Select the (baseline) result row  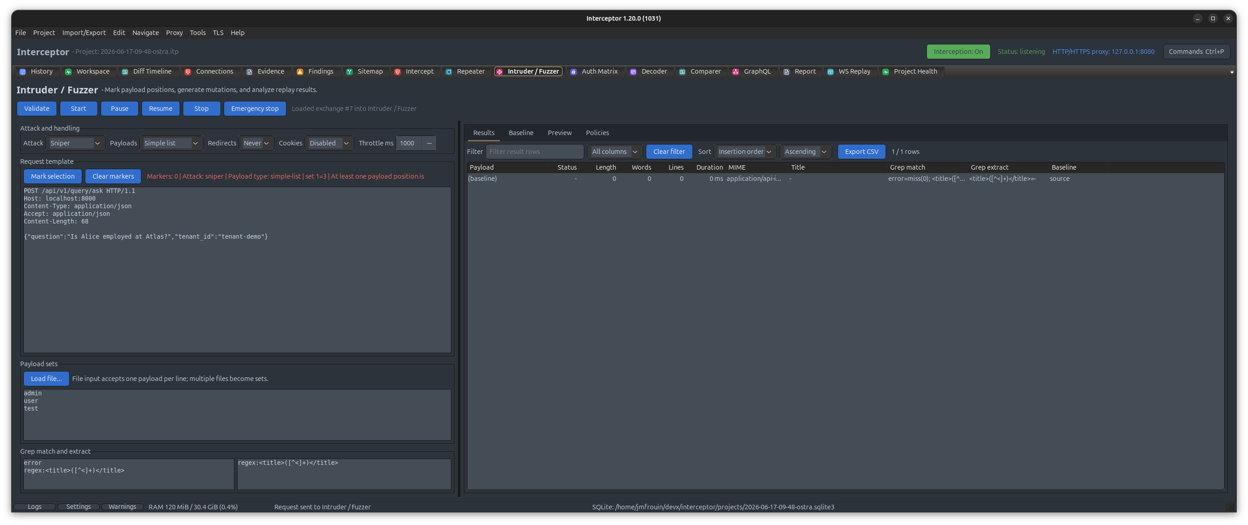[846, 179]
